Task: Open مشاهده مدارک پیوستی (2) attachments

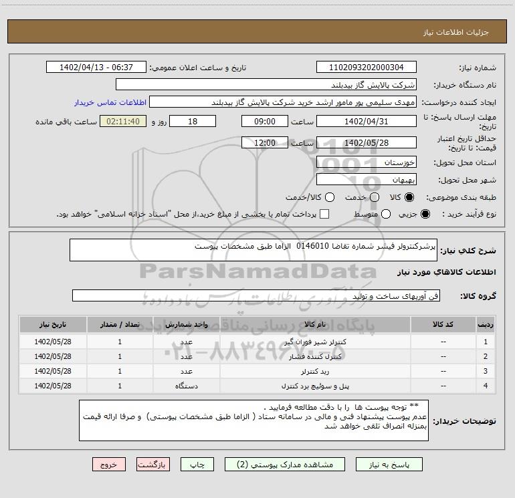Action: pyautogui.click(x=285, y=465)
